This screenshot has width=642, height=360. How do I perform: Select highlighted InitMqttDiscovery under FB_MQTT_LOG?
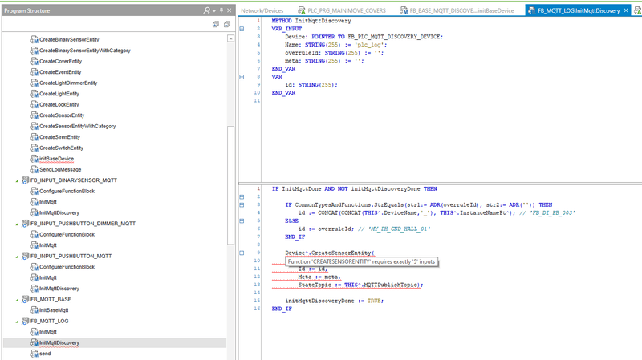(x=59, y=343)
